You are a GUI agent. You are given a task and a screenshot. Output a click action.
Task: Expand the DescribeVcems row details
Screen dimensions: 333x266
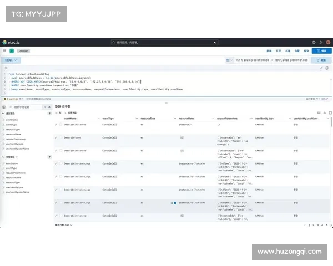[x=56, y=137]
